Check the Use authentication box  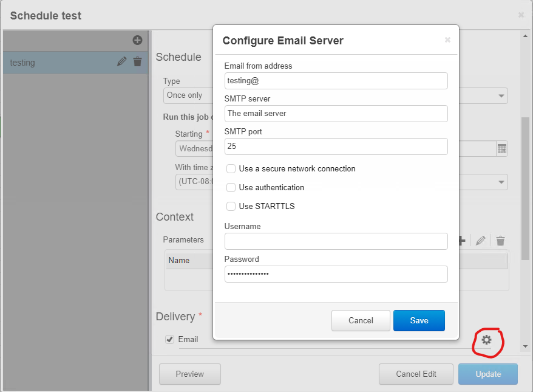231,188
